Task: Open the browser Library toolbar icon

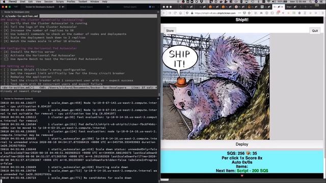Action: [256, 13]
